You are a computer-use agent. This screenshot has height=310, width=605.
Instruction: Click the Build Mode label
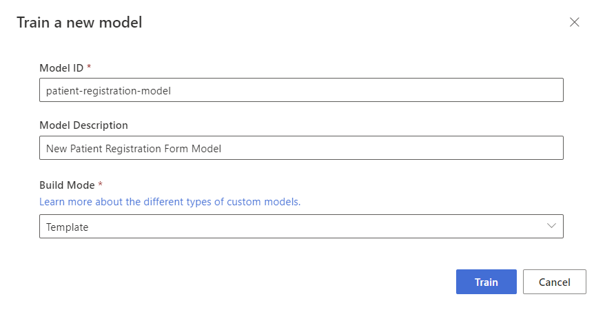[67, 185]
